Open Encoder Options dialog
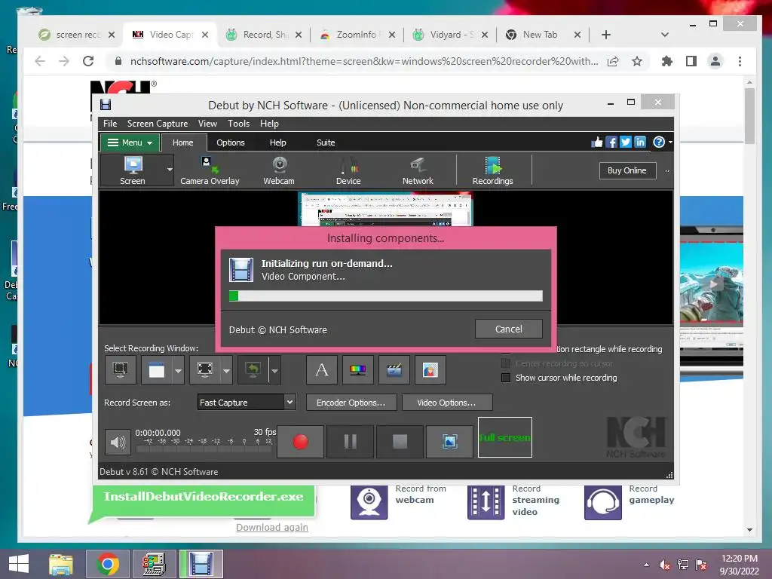 (351, 403)
